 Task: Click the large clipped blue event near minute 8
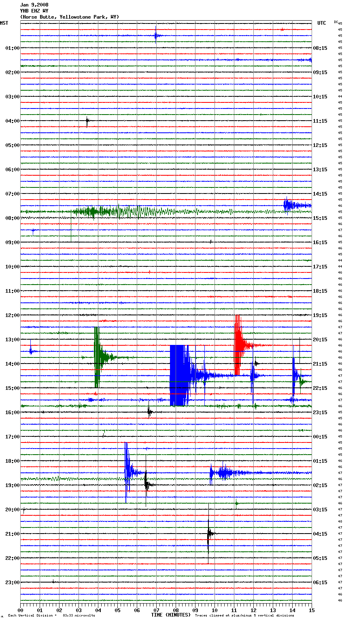click(180, 375)
